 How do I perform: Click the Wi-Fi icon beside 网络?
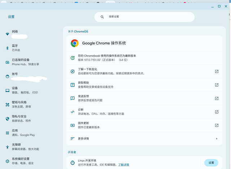tap(7, 34)
